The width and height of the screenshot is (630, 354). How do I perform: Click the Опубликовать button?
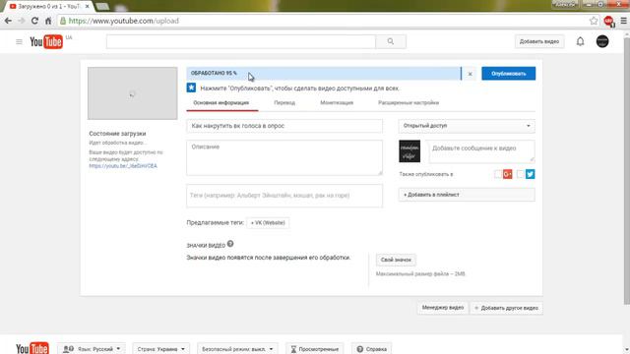click(508, 74)
